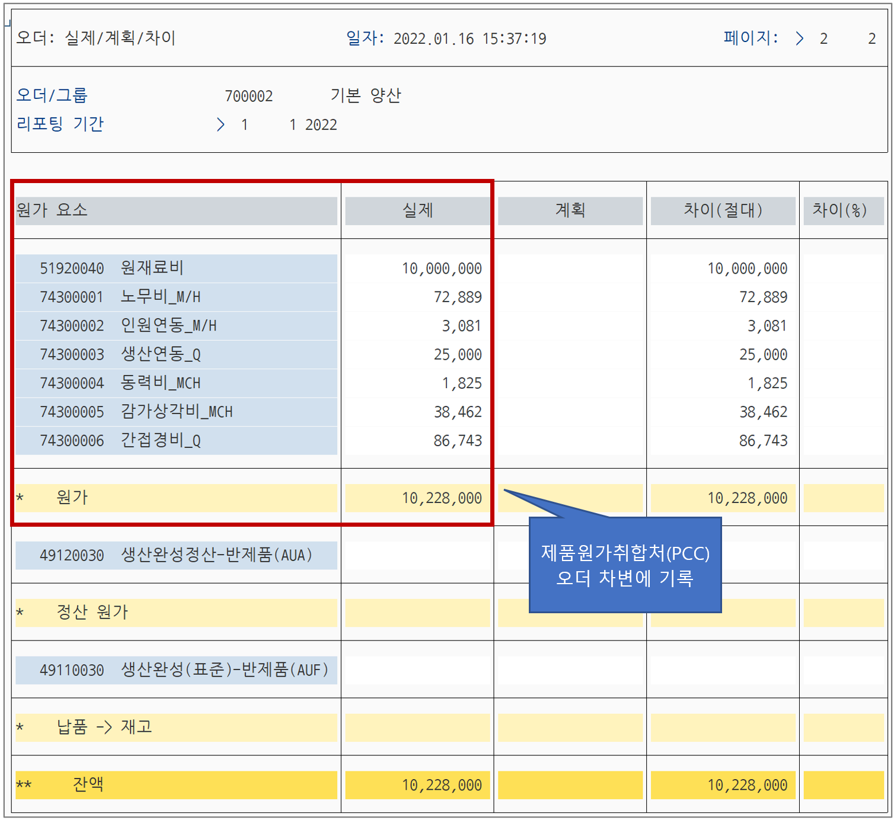
Task: Click actual value 38,462 for 감가상각비_MCH
Action: tap(458, 412)
